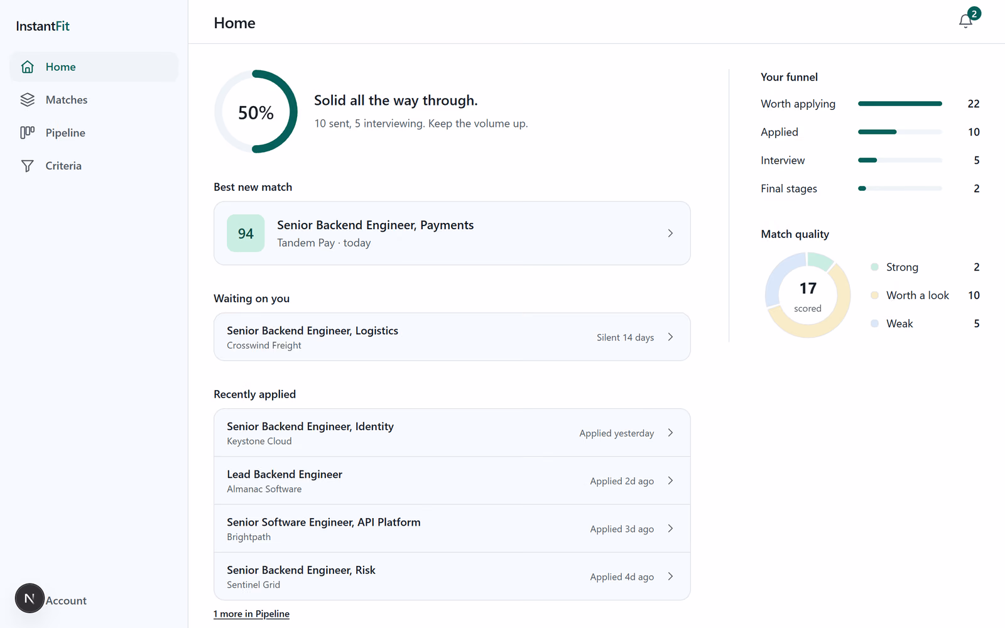Image resolution: width=1005 pixels, height=628 pixels.
Task: Click the Worth applying progress bar
Action: [x=900, y=104]
